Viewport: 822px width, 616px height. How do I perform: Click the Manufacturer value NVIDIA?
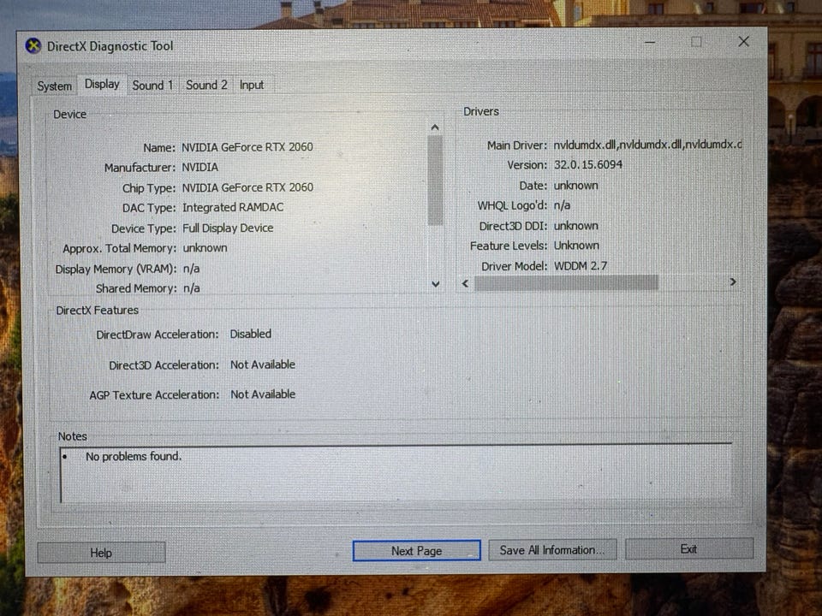click(200, 167)
